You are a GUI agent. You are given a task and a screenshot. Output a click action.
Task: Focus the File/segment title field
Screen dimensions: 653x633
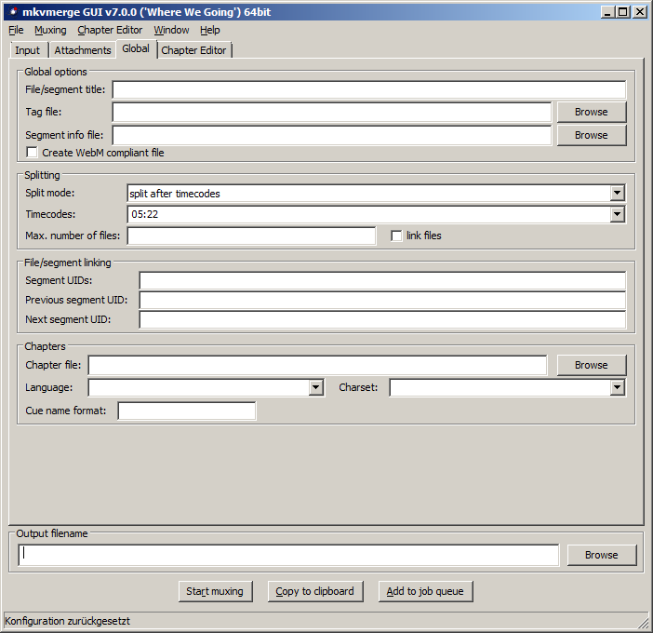point(369,89)
